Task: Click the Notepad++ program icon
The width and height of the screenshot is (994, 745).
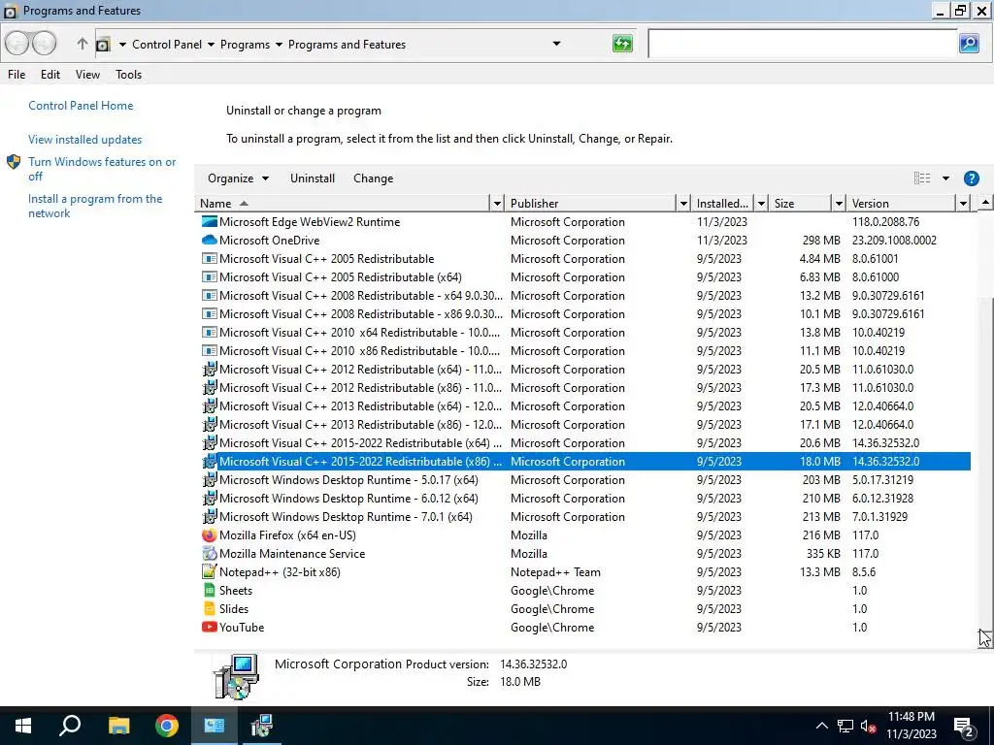Action: 210,572
